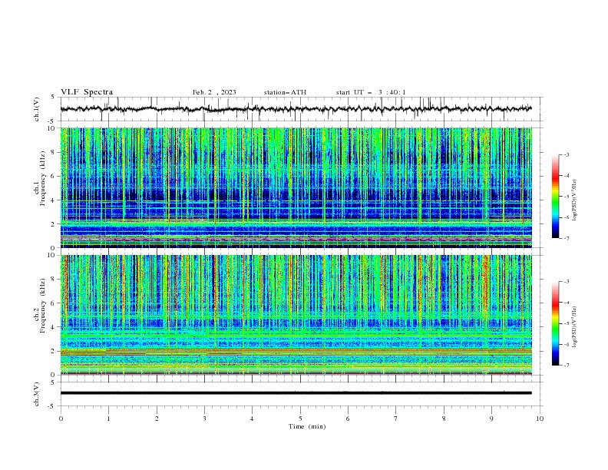This screenshot has height=470, width=608.
Task: Click the ch.1 spectrogram color scale bar
Action: pyautogui.click(x=555, y=197)
